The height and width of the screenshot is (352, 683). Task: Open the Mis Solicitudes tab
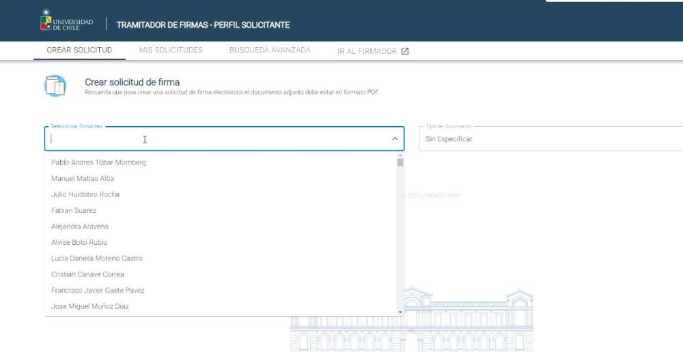pos(171,50)
